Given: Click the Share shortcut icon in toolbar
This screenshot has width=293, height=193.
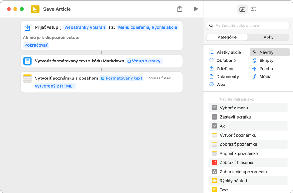Looking at the screenshot, I should coord(180,9).
